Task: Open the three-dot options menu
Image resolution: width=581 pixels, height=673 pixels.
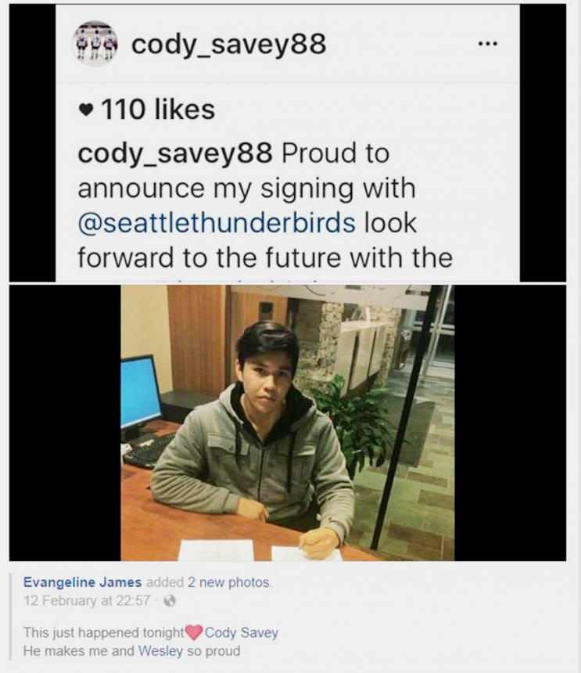Action: [x=488, y=44]
